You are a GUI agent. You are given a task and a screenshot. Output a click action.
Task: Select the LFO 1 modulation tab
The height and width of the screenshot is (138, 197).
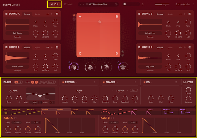tap(106, 110)
